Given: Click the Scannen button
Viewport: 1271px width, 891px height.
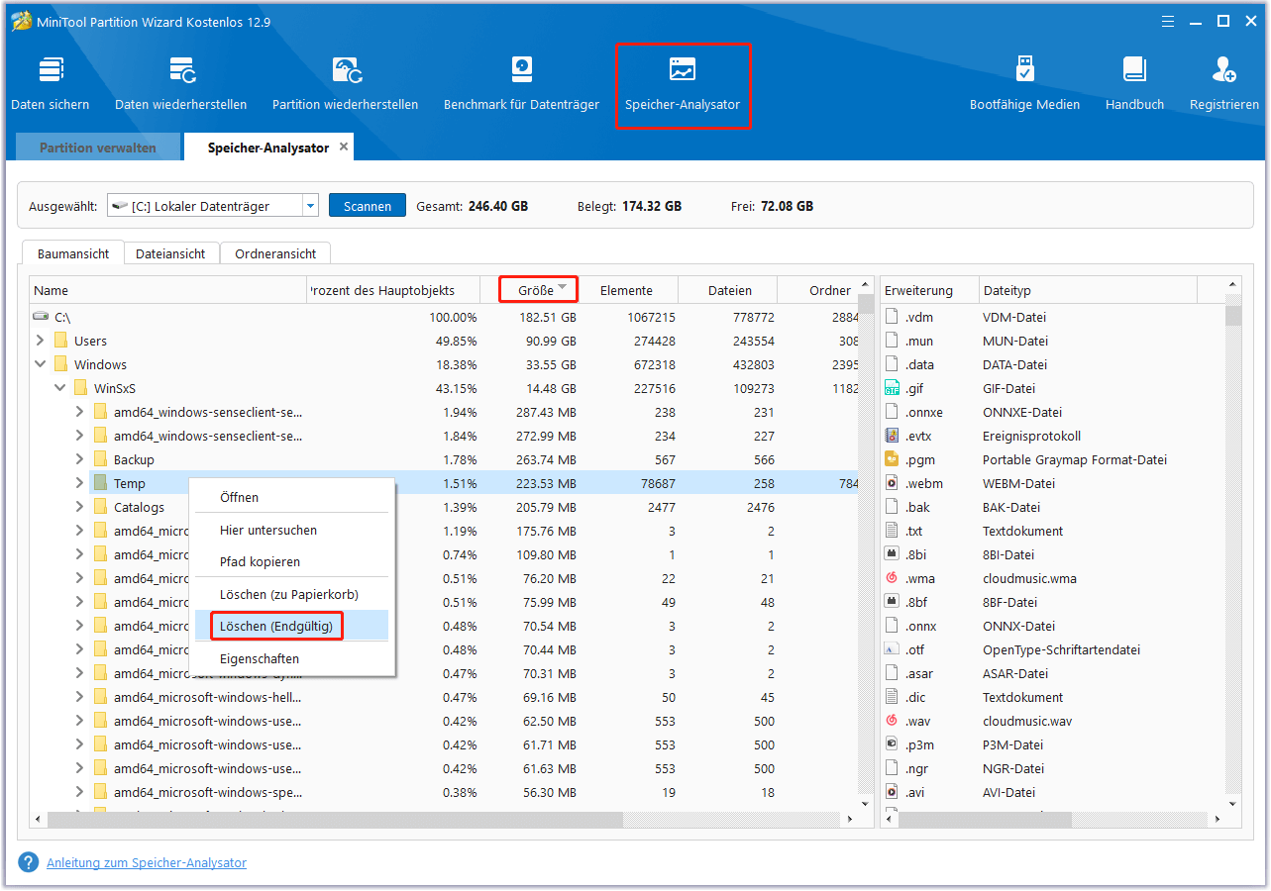Looking at the screenshot, I should tap(368, 206).
